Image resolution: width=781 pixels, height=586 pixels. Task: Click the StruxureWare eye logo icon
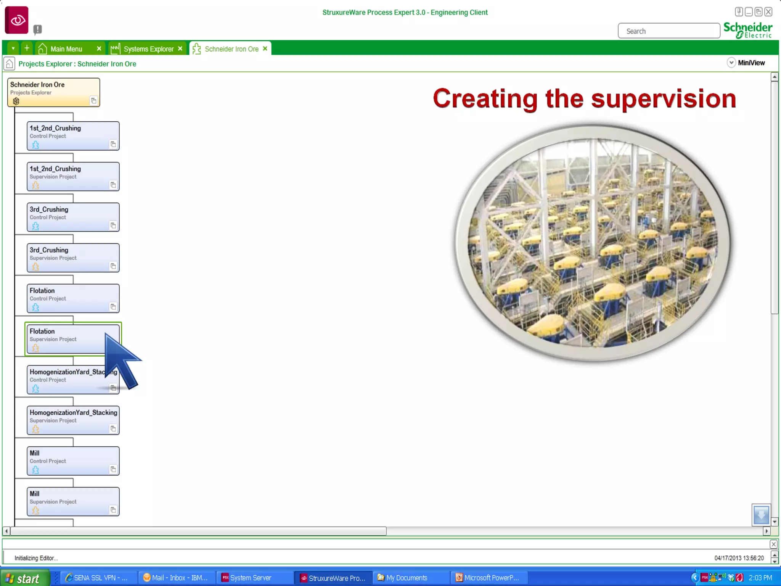(x=17, y=20)
